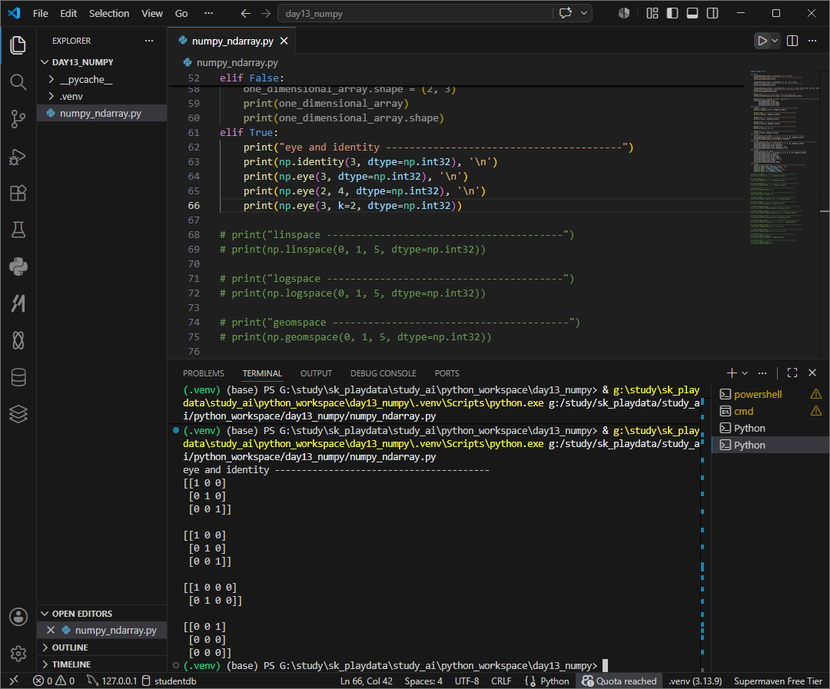
Task: Open chat dropdown arrow in title bar
Action: [584, 13]
